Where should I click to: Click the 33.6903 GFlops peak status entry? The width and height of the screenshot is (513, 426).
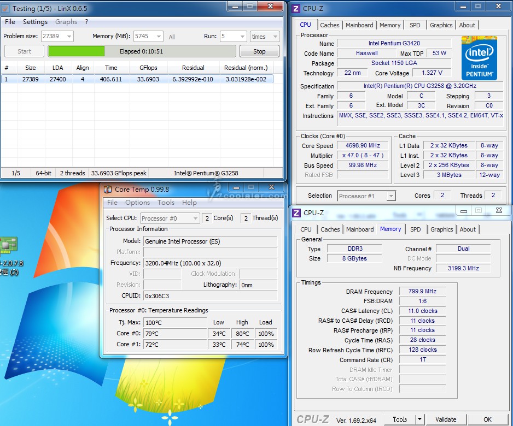(x=119, y=173)
